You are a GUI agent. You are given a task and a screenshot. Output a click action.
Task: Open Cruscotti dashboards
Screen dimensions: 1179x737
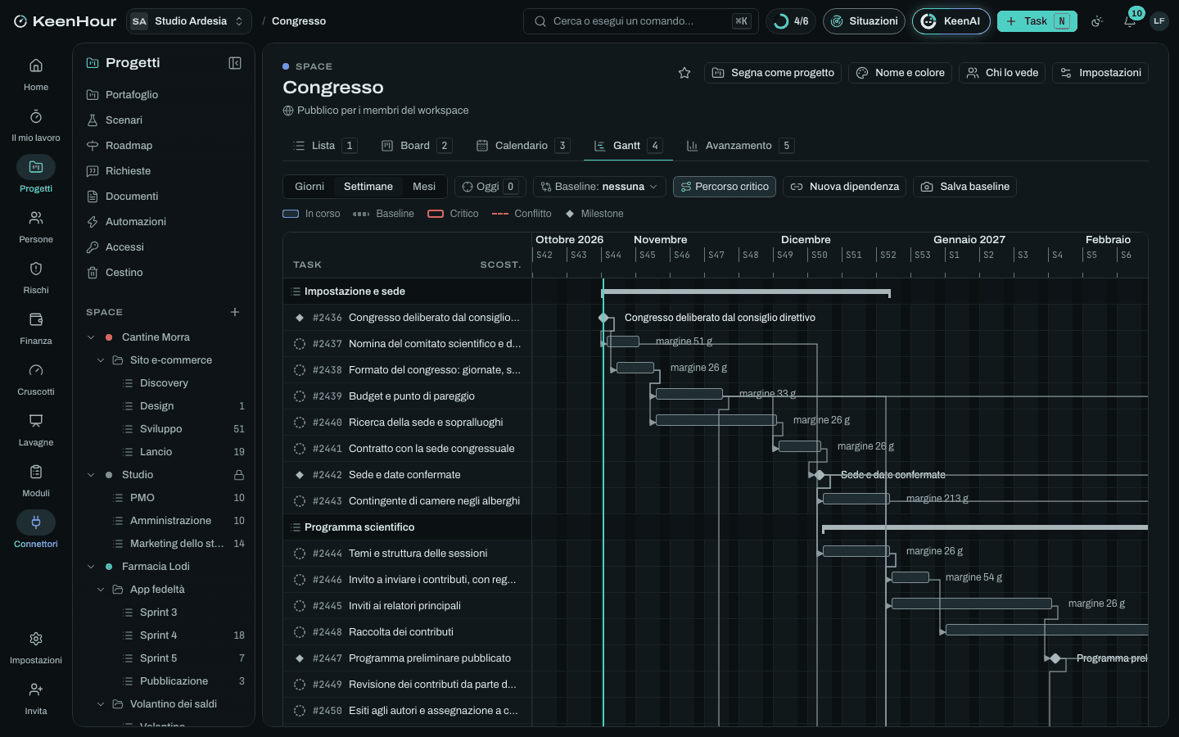pyautogui.click(x=36, y=378)
